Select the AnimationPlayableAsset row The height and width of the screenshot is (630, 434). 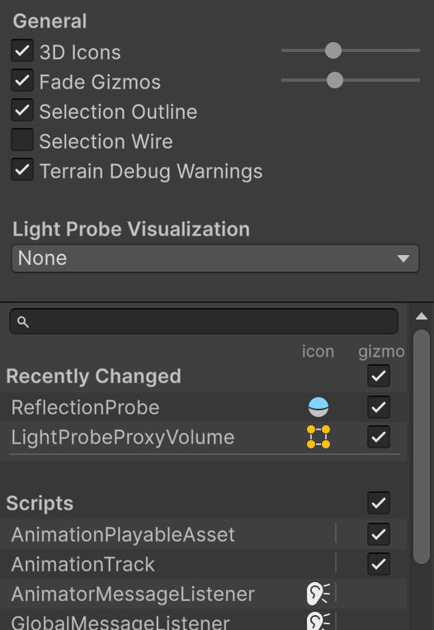coord(203,534)
